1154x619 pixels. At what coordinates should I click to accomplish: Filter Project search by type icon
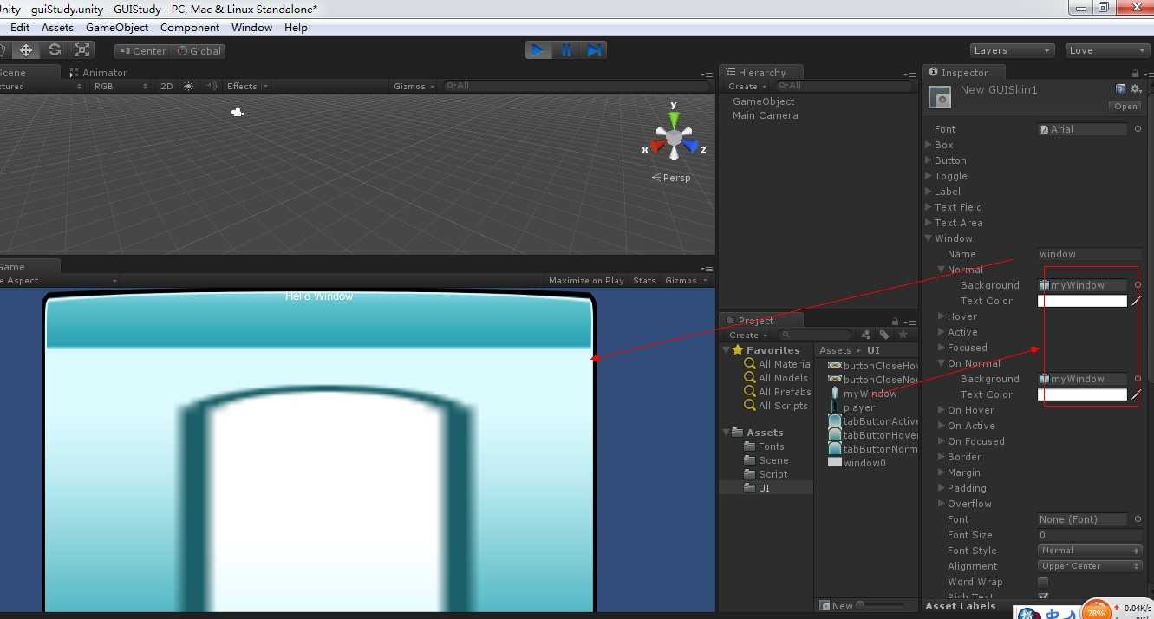pyautogui.click(x=865, y=335)
